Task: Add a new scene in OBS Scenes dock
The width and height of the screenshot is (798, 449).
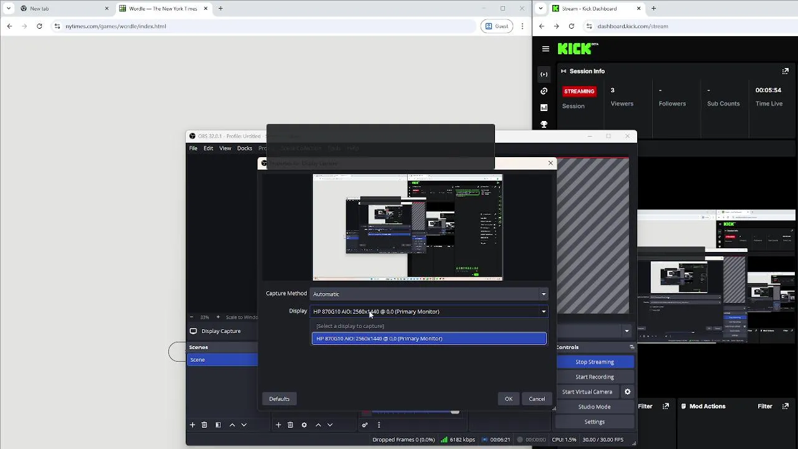Action: click(x=192, y=425)
